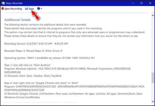Expand the help dropdown arrow
Screen dimensions: 155x106
(x=42, y=9)
